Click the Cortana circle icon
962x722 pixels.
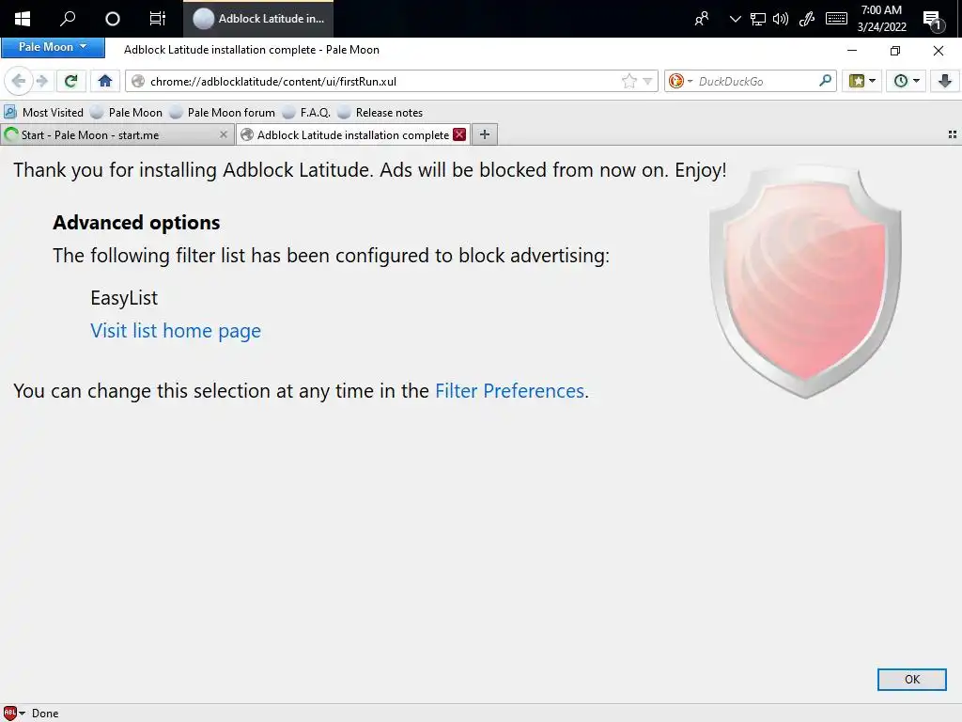[113, 19]
